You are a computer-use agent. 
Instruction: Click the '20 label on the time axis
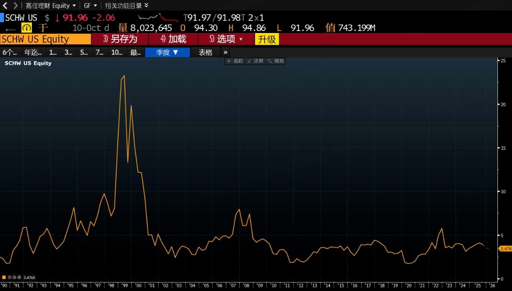point(408,285)
